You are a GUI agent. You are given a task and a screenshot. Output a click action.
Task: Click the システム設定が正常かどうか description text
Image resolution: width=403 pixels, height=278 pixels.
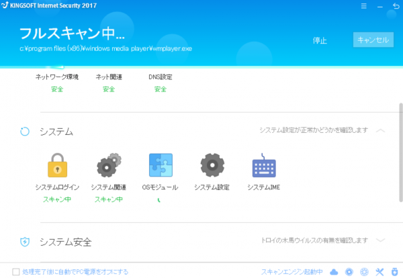(x=314, y=130)
